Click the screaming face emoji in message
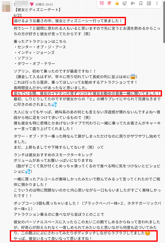165x243 pixels. click(x=133, y=77)
